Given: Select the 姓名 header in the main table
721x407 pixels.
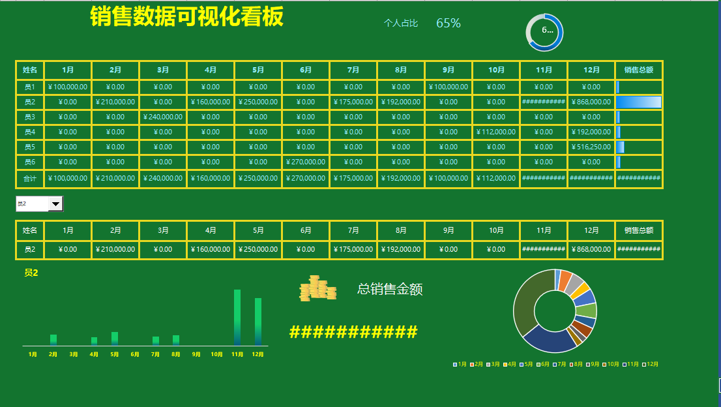Looking at the screenshot, I should click(30, 70).
